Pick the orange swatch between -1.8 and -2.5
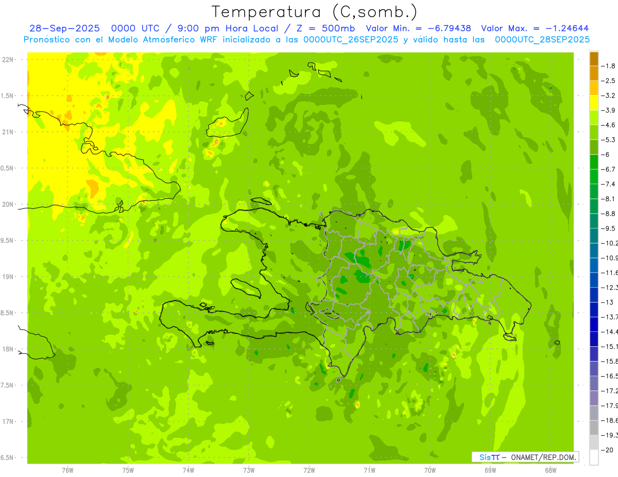The width and height of the screenshot is (618, 477). 594,73
